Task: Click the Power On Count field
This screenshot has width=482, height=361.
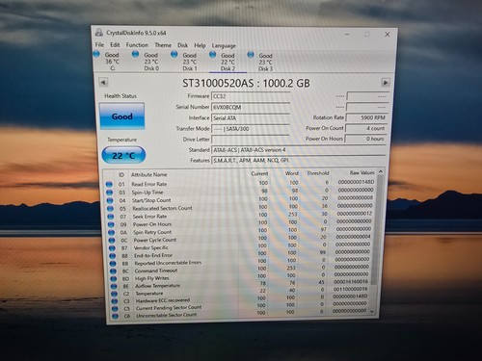Action: [365, 128]
